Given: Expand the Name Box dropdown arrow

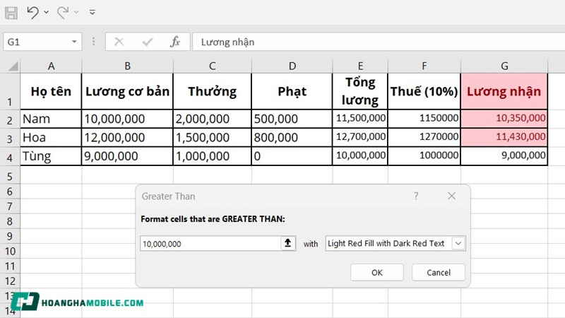Looking at the screenshot, I should point(74,42).
